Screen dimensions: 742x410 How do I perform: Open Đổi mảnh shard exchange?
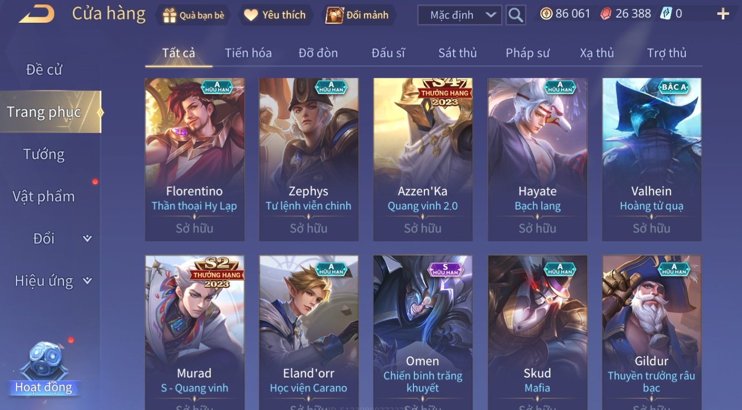click(x=335, y=15)
